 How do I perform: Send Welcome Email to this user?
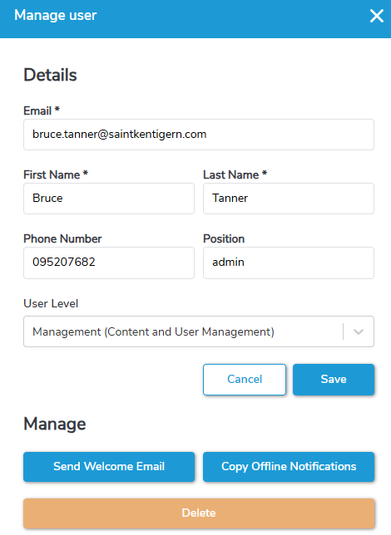coord(109,467)
